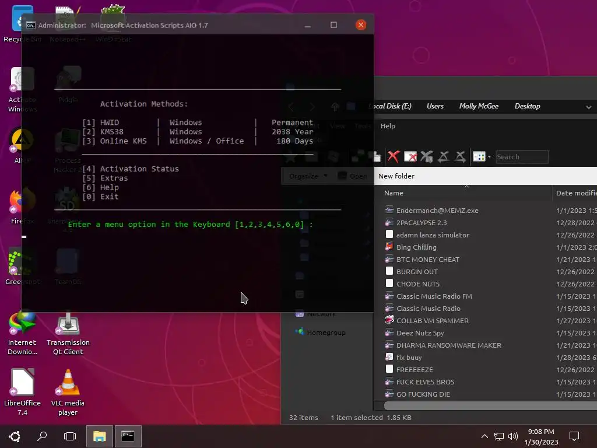Click the command prompt title bar icon
Screen dimensions: 597x448
(x=30, y=25)
